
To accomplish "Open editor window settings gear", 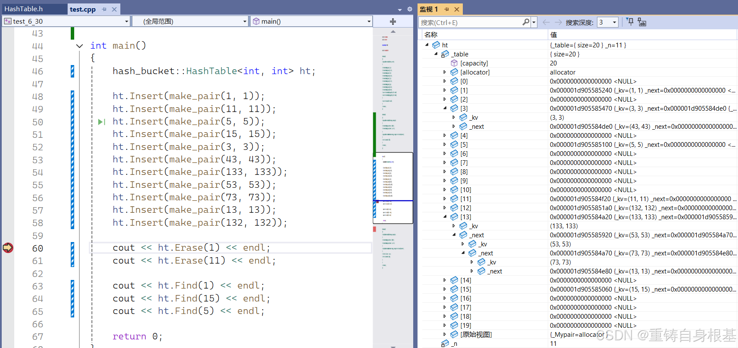I will click(409, 9).
